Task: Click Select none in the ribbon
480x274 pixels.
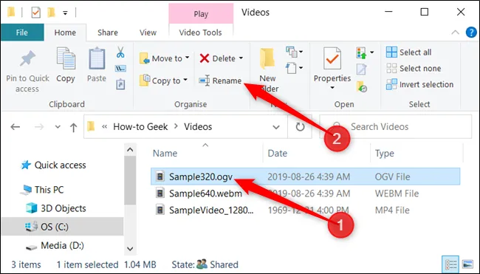Action: [x=414, y=68]
